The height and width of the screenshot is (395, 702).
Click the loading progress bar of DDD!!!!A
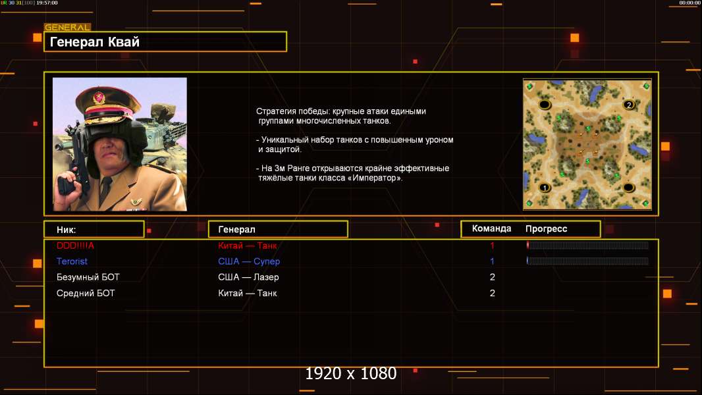(x=587, y=245)
